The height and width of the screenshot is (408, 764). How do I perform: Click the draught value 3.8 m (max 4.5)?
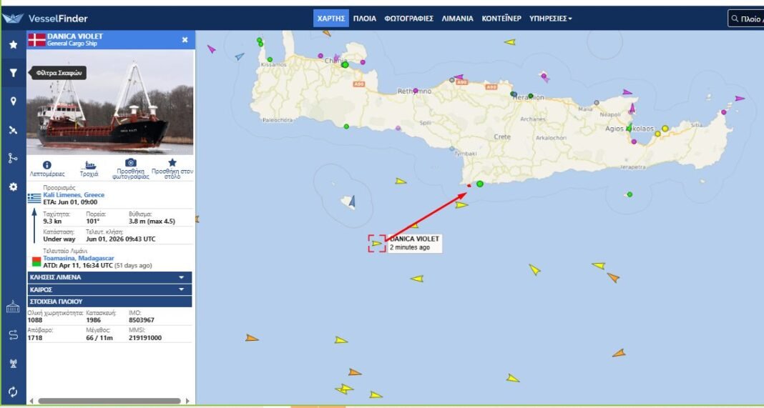(x=152, y=222)
